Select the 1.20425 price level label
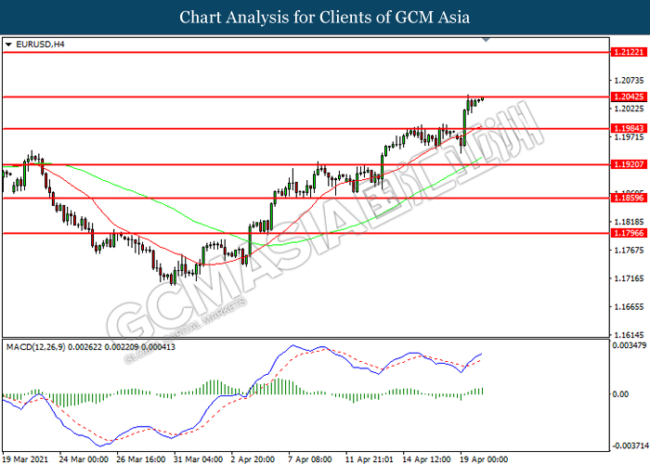650x464 pixels. [x=629, y=97]
